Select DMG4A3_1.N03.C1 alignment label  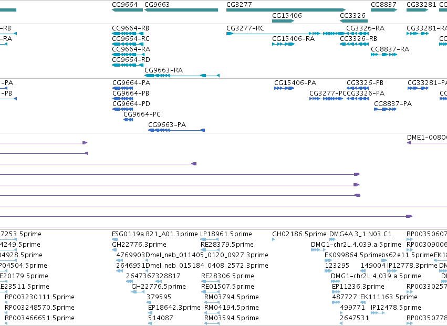click(360, 234)
